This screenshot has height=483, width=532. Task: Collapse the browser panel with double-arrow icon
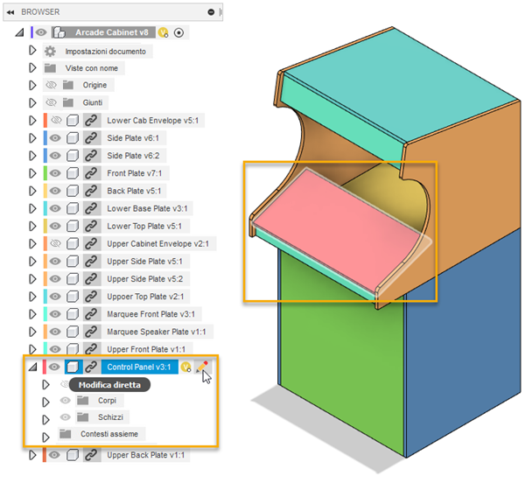coord(10,12)
